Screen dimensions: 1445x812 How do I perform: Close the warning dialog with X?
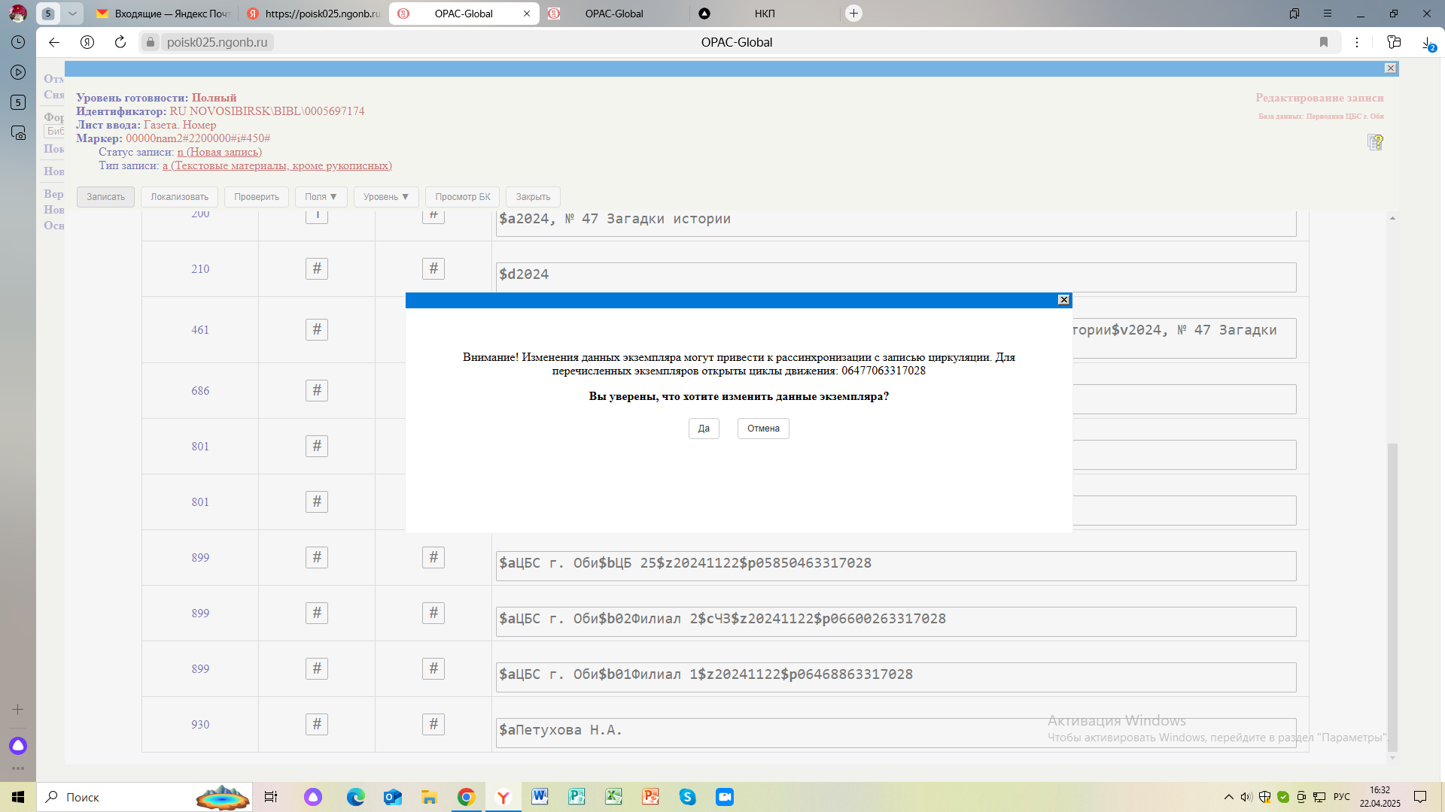1063,300
